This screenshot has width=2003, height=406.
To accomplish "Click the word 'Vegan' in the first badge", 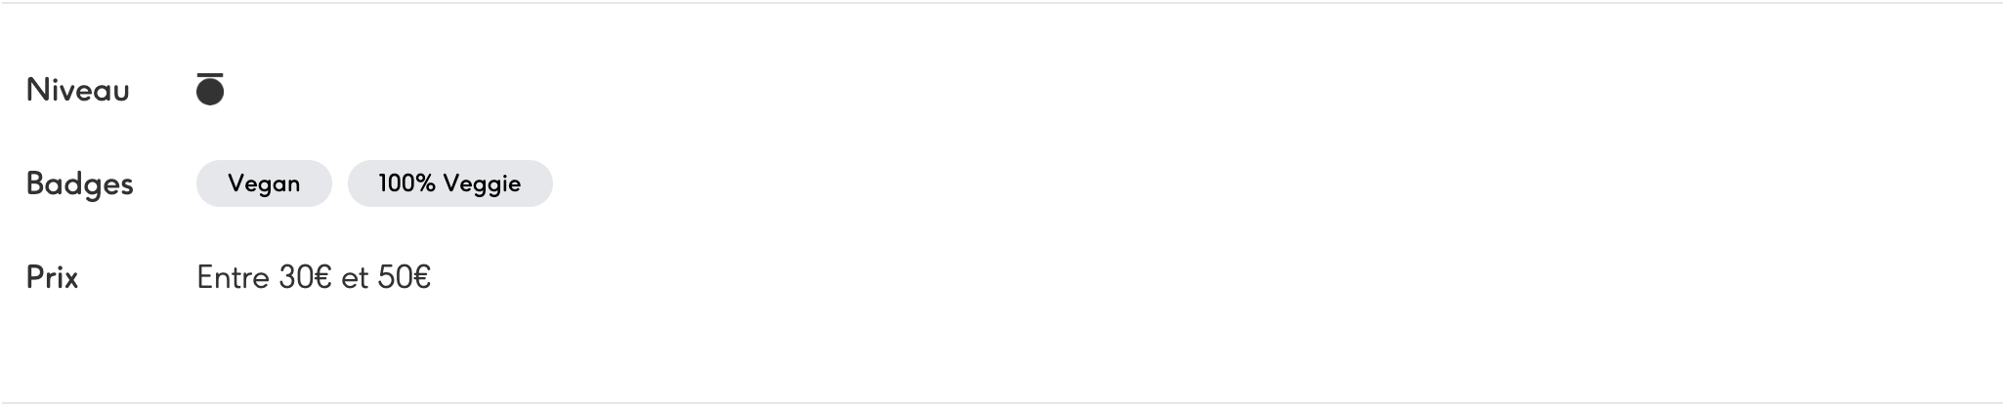I will 264,183.
